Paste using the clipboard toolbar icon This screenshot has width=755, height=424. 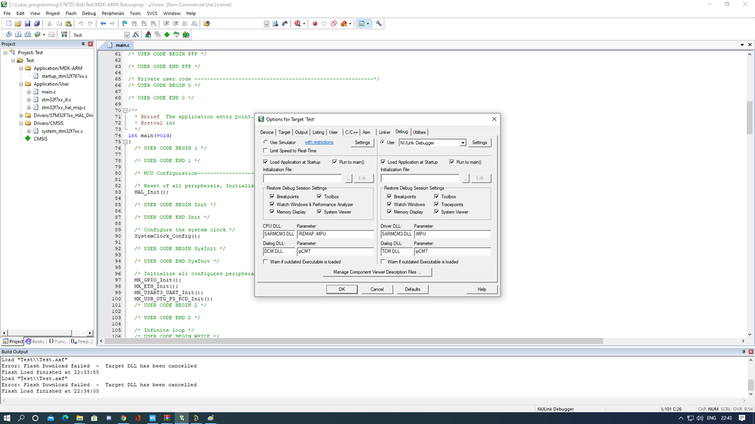point(68,23)
